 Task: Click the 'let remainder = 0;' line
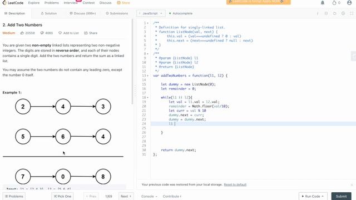tap(178, 89)
